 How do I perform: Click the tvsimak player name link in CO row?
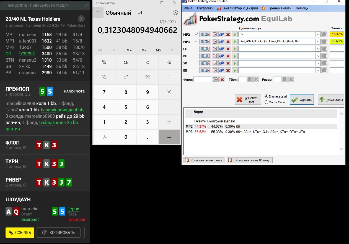point(27,53)
